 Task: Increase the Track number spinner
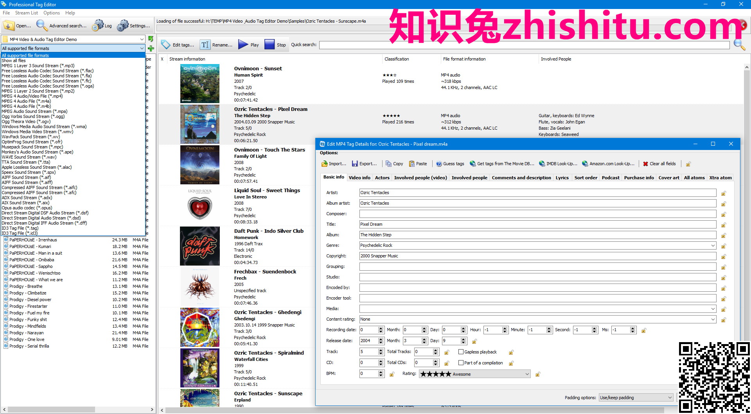coord(381,350)
